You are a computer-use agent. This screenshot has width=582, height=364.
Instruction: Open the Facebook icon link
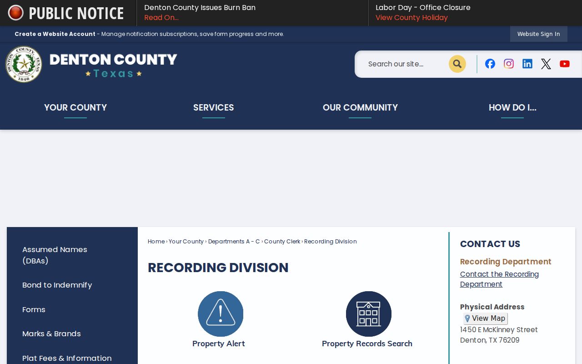[x=490, y=64]
